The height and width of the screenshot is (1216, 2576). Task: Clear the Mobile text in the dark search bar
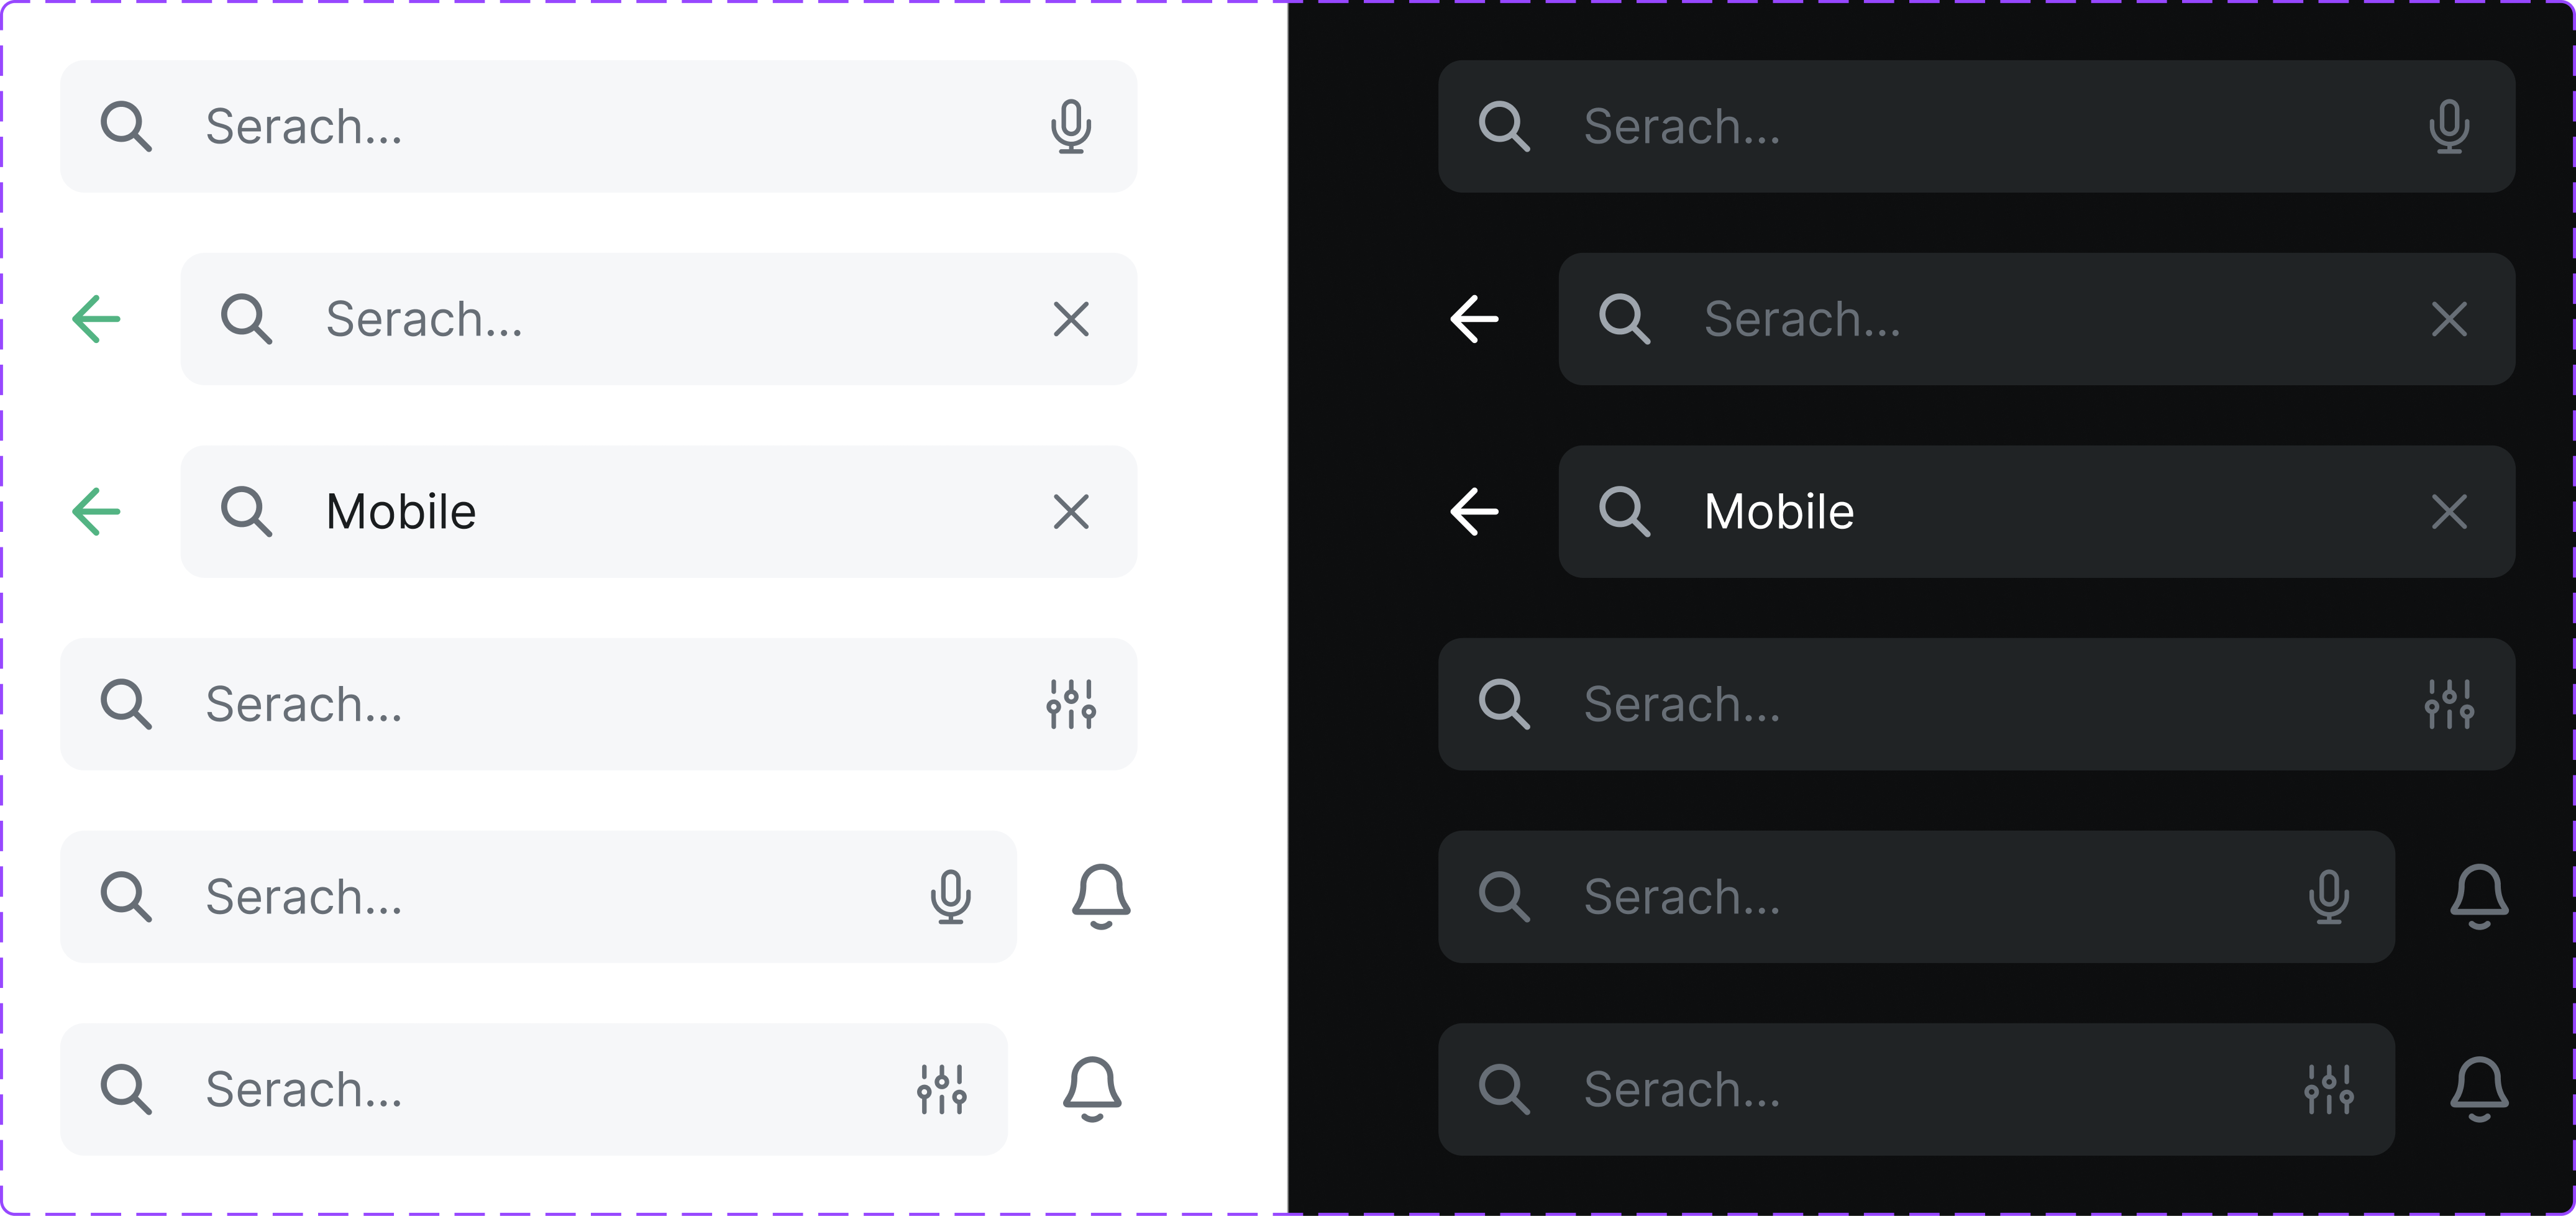click(2449, 512)
